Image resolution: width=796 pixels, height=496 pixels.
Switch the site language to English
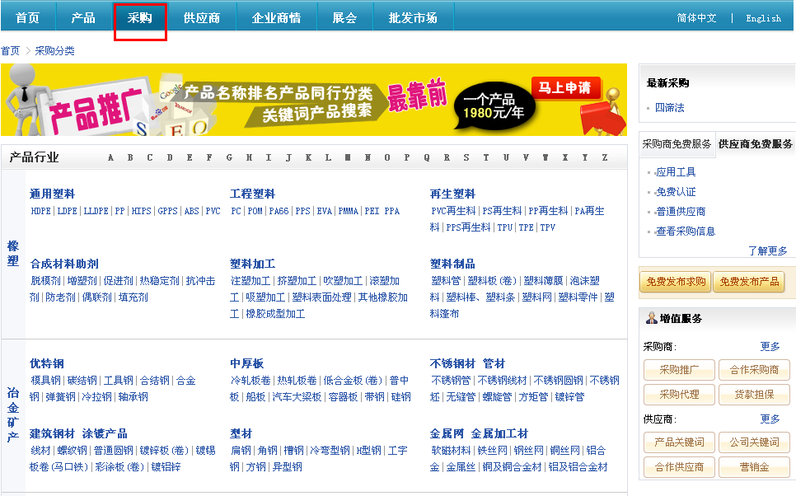coord(763,16)
